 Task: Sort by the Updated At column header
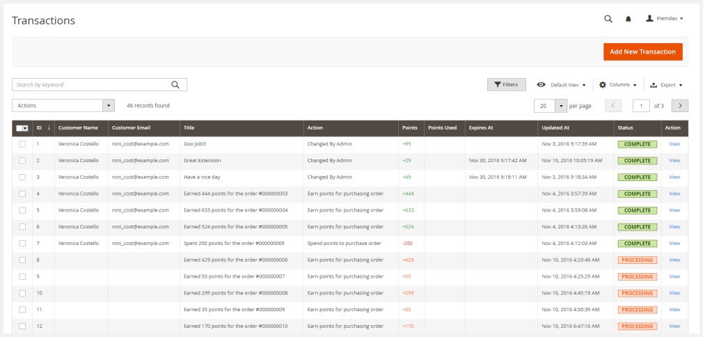coord(575,128)
